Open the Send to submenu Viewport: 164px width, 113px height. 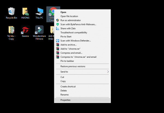click(83, 72)
